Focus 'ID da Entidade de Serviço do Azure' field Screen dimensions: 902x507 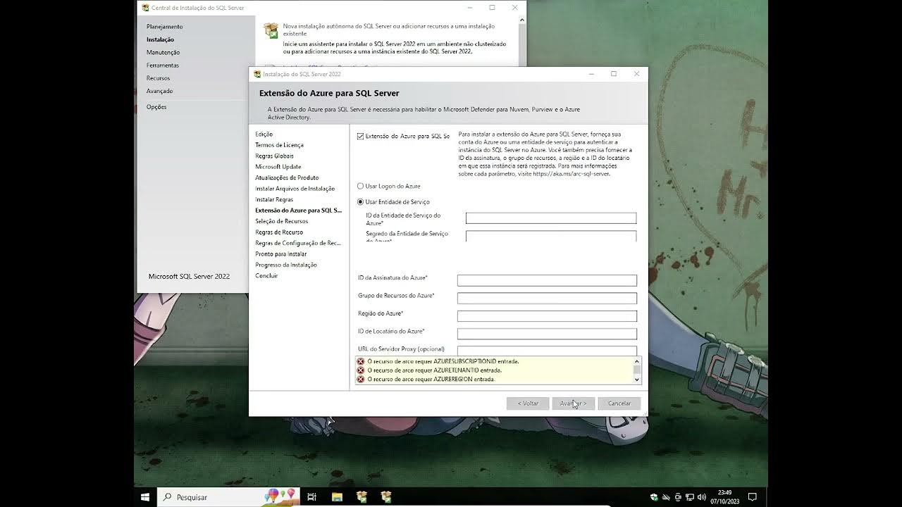pyautogui.click(x=551, y=218)
